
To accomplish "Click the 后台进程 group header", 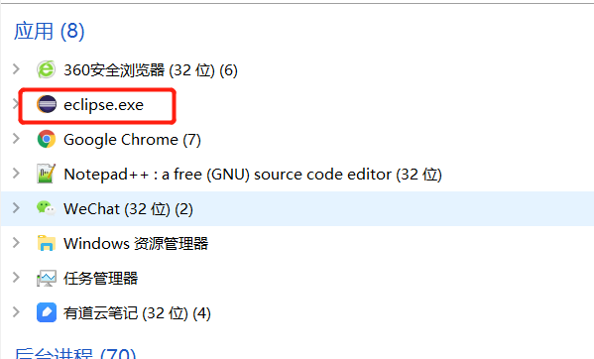I will [x=75, y=353].
